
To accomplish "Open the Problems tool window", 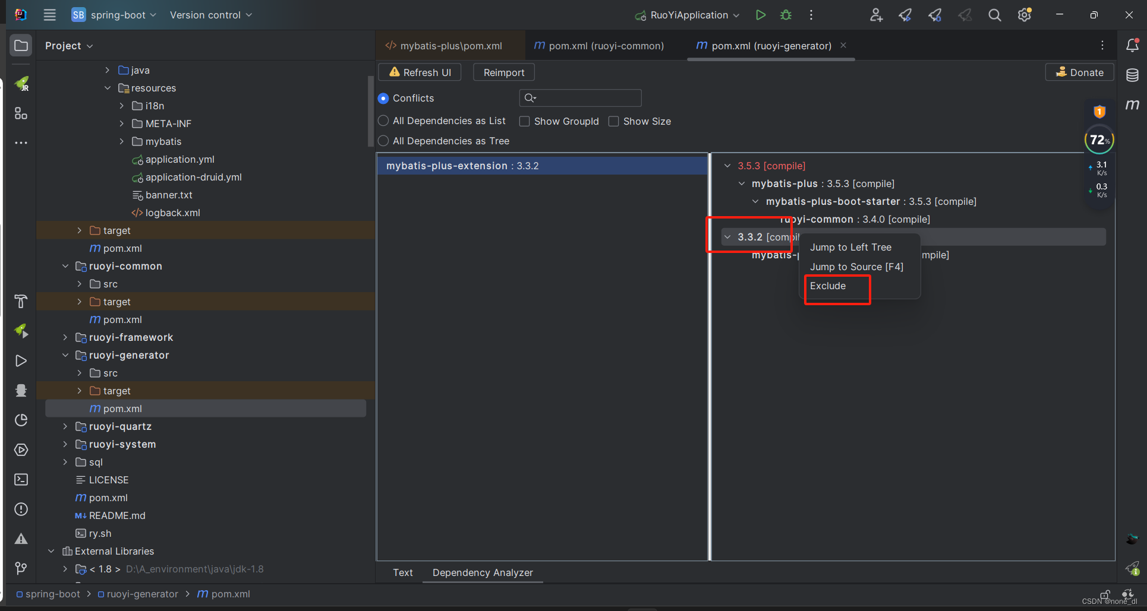I will (21, 509).
